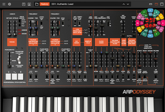Adjust the Unison Spread slider

(x=15, y=35)
